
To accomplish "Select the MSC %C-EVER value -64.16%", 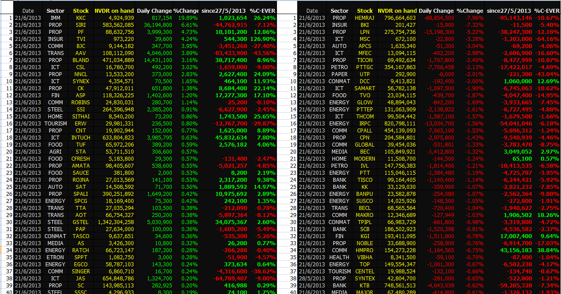I will click(547, 39).
